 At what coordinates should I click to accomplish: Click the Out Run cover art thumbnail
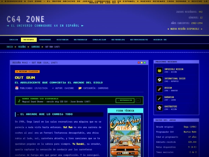coord(125,136)
